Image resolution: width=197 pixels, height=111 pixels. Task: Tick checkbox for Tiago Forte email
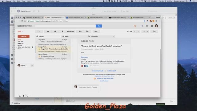point(37,42)
